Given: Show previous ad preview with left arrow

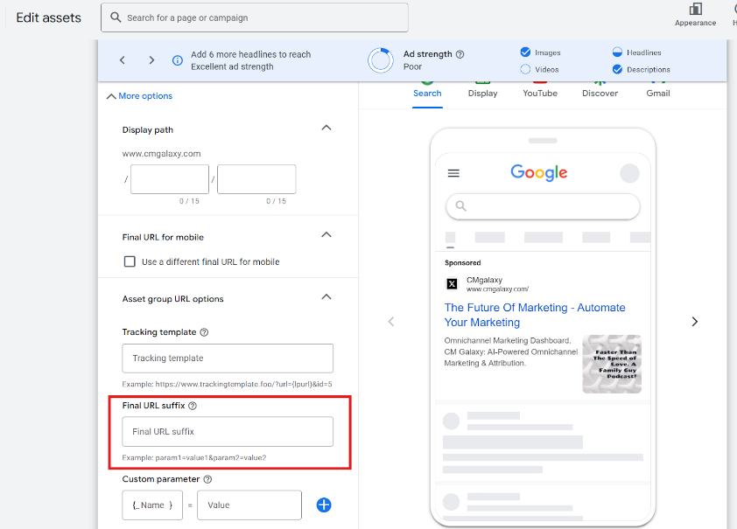Looking at the screenshot, I should tap(391, 322).
